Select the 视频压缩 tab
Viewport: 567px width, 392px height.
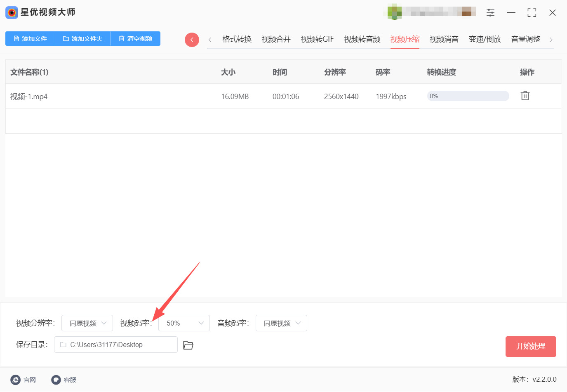[405, 39]
